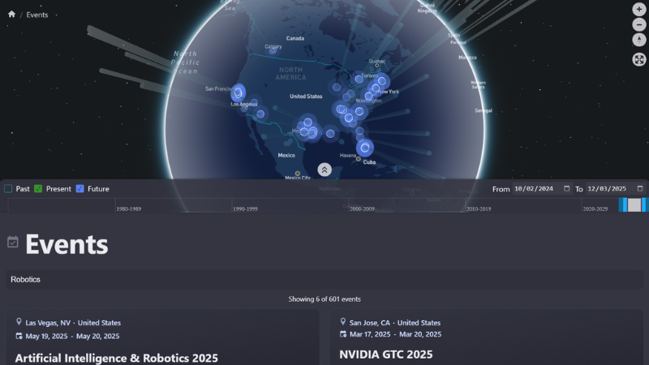Select the 2010-2019 timeline decade
This screenshot has width=649, height=365.
[479, 209]
